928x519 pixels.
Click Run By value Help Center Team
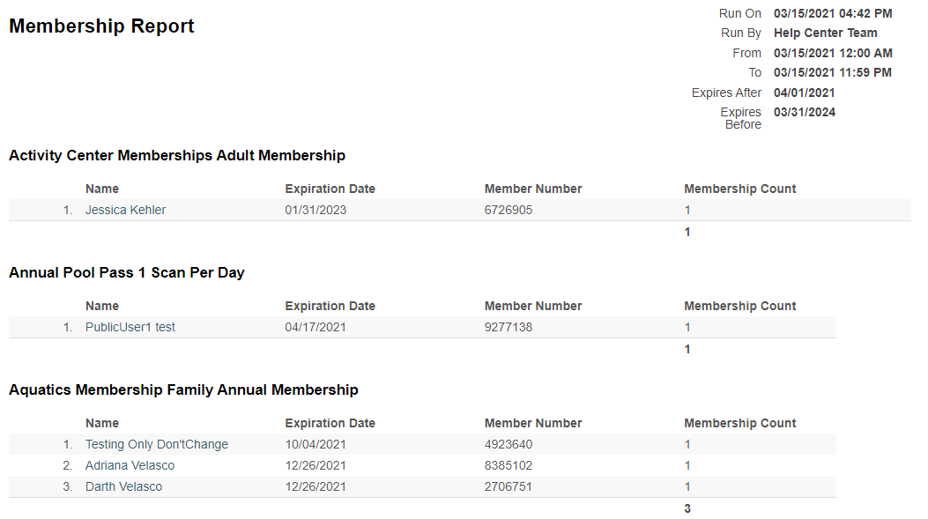826,33
